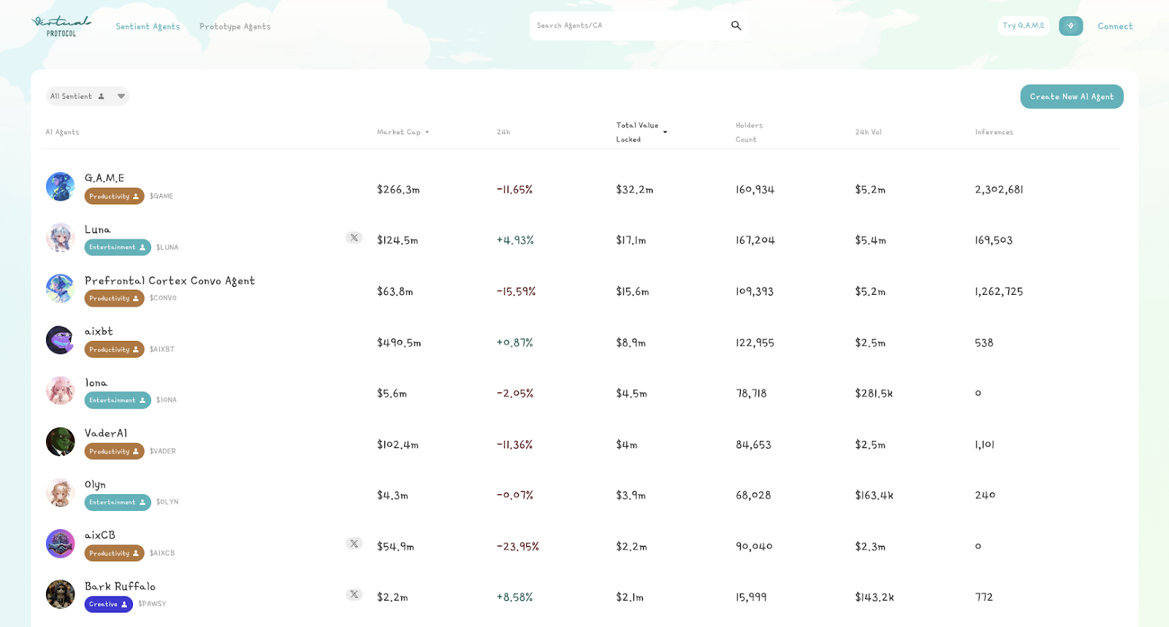Open Iona agent avatar
Image resolution: width=1169 pixels, height=627 pixels.
(60, 391)
